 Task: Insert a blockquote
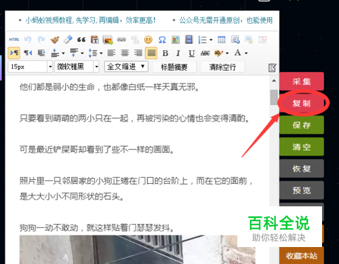click(81, 40)
